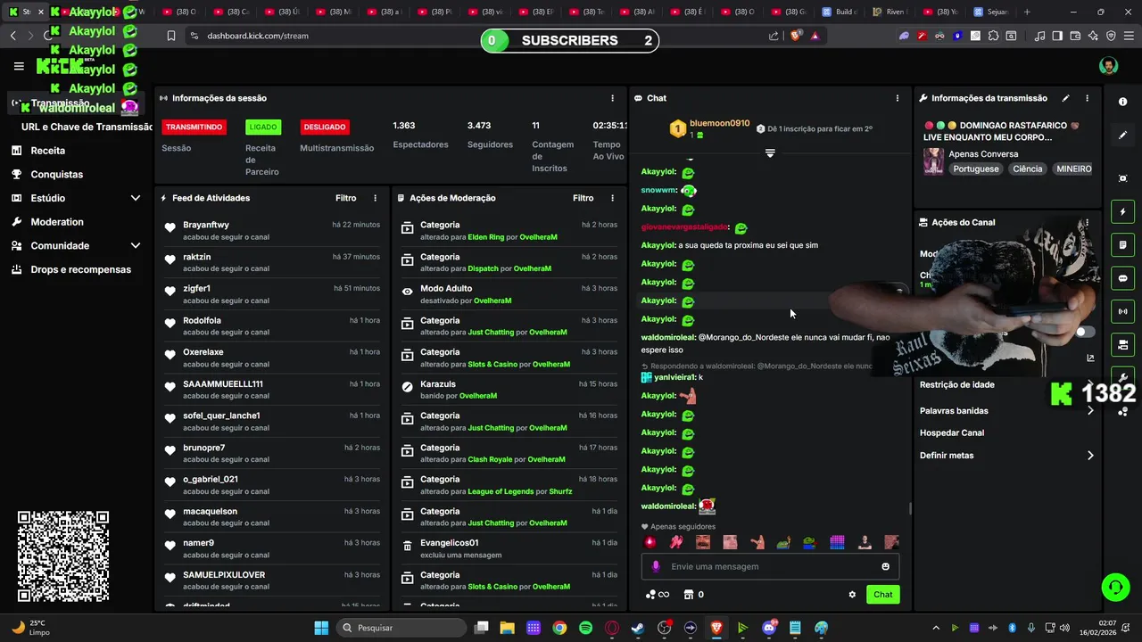
Task: Switch to the Build browser tab
Action: [840, 12]
